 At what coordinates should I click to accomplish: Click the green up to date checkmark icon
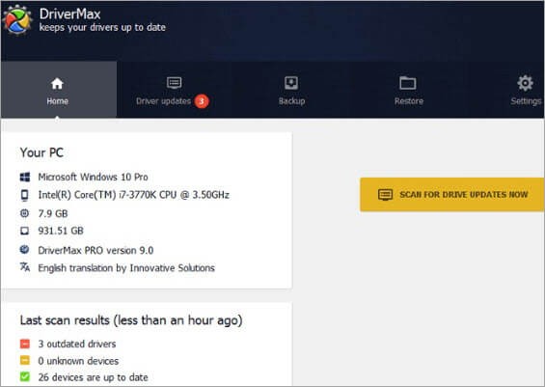click(x=25, y=376)
